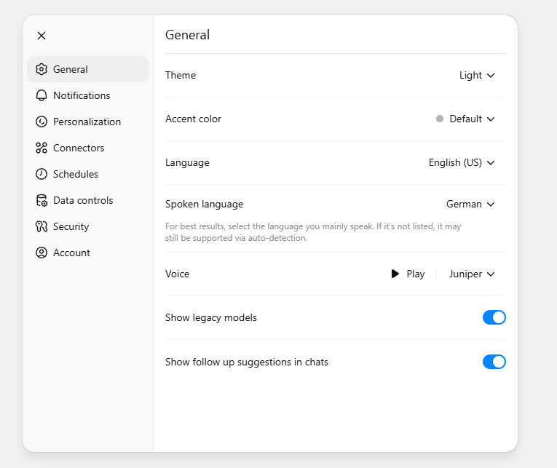557x468 pixels.
Task: Close the settings dialog with X
Action: (42, 36)
